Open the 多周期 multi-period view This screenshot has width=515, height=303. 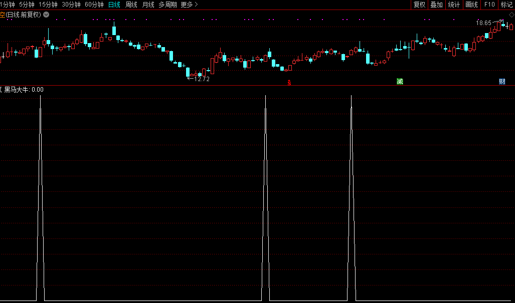pyautogui.click(x=167, y=5)
